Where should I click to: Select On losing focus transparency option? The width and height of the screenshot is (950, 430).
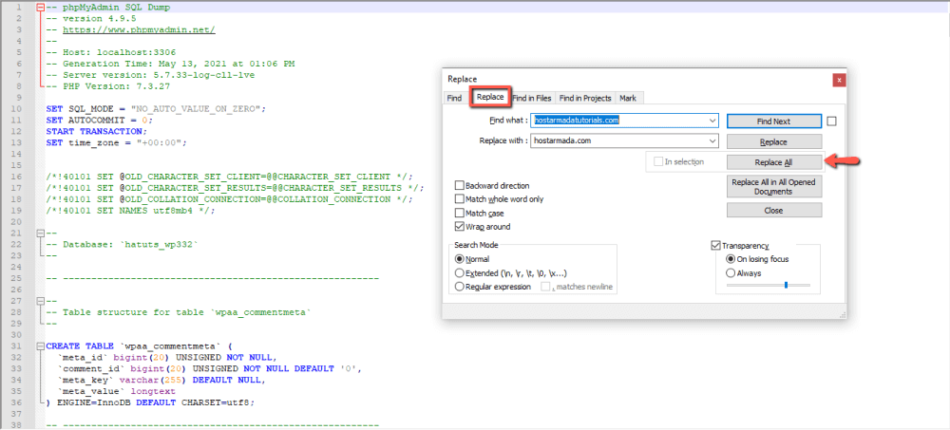(x=757, y=259)
